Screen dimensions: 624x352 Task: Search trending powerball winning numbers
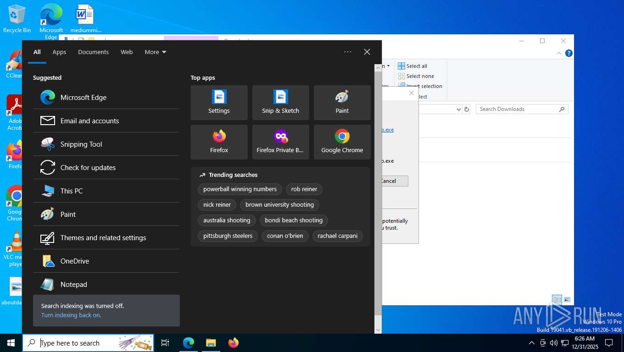240,189
